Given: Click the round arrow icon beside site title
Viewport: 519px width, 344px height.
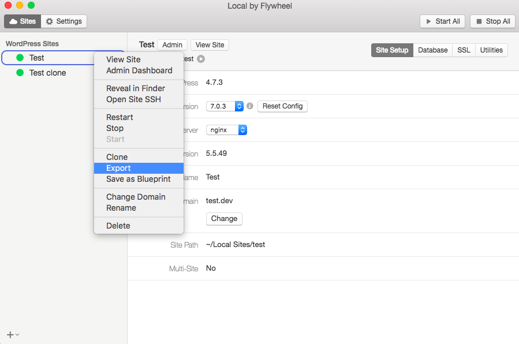Looking at the screenshot, I should click(201, 59).
